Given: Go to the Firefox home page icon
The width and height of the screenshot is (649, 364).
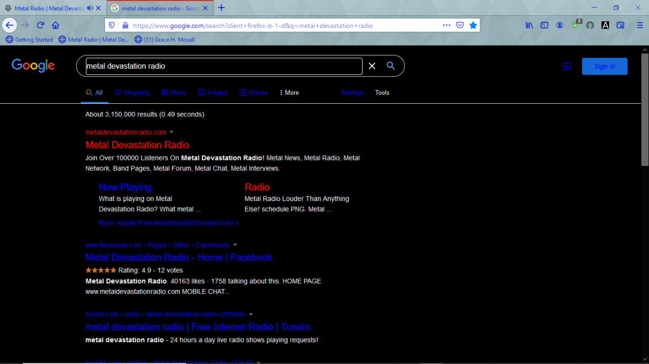Looking at the screenshot, I should (x=56, y=25).
